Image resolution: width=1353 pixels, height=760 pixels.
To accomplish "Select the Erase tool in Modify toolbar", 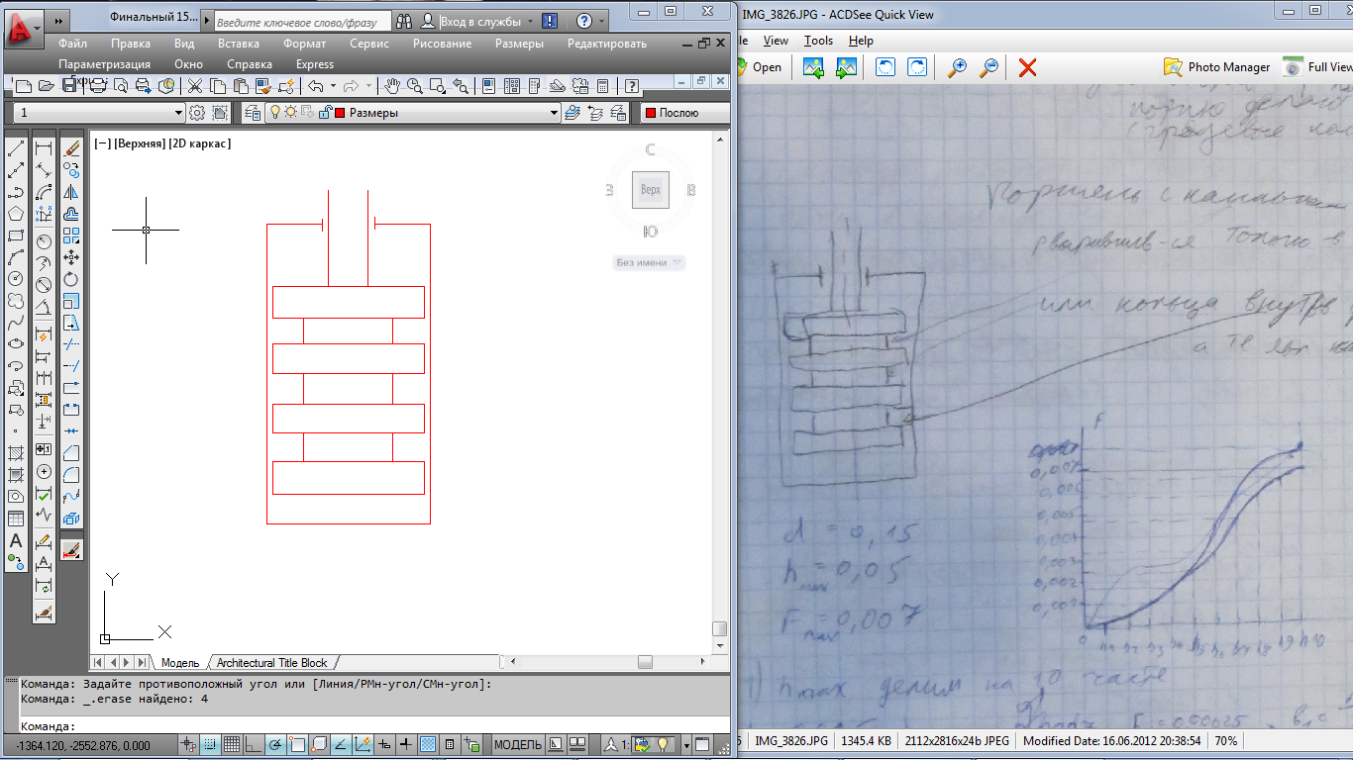I will 71,149.
